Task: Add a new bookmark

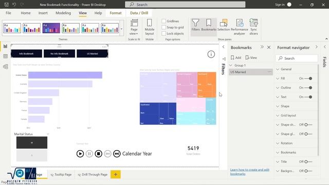Action: [236, 58]
